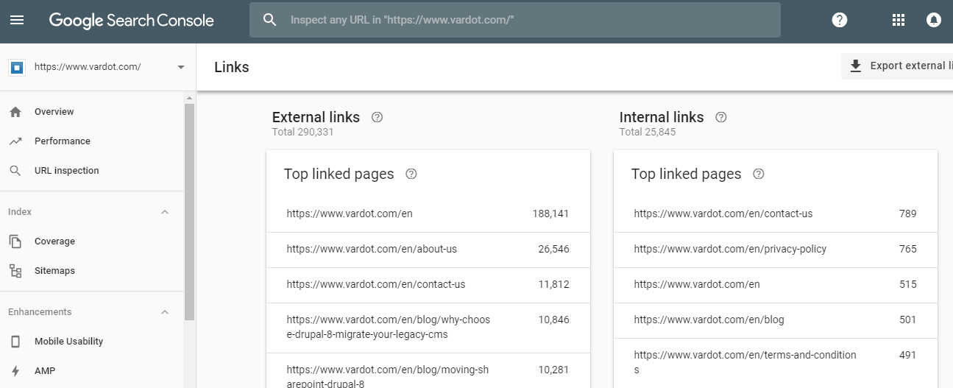Click the Sitemaps tree icon
The width and height of the screenshot is (953, 388).
click(x=15, y=271)
